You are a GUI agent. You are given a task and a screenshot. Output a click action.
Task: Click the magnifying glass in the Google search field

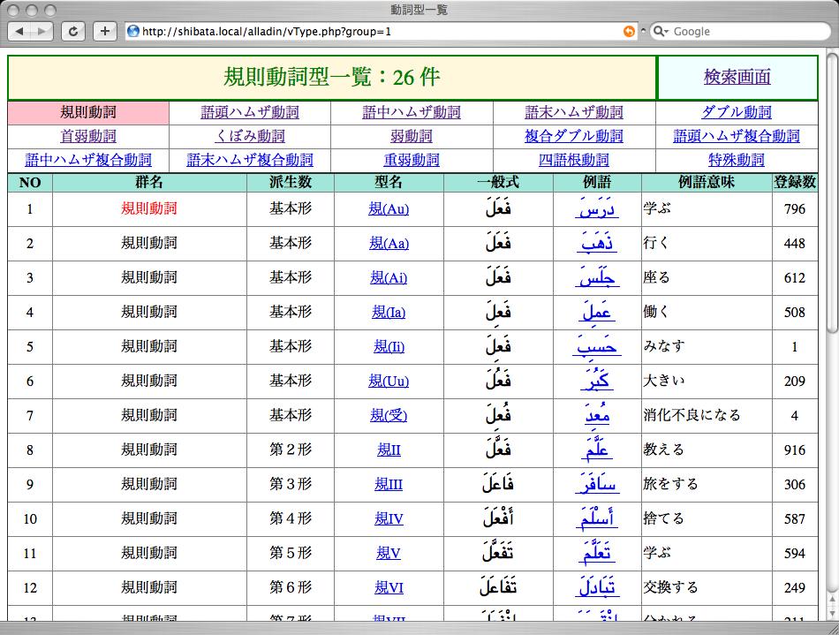[658, 31]
